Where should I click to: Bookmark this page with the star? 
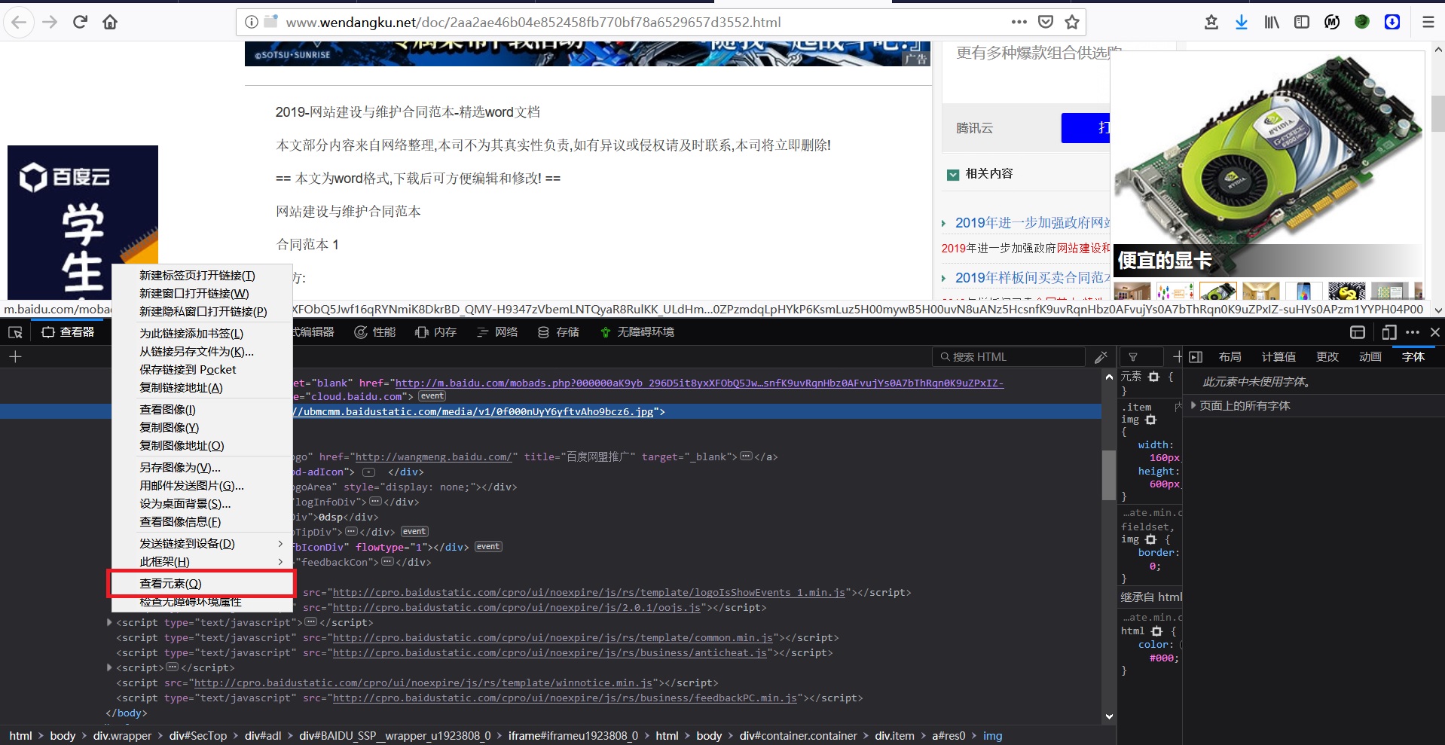pos(1072,22)
